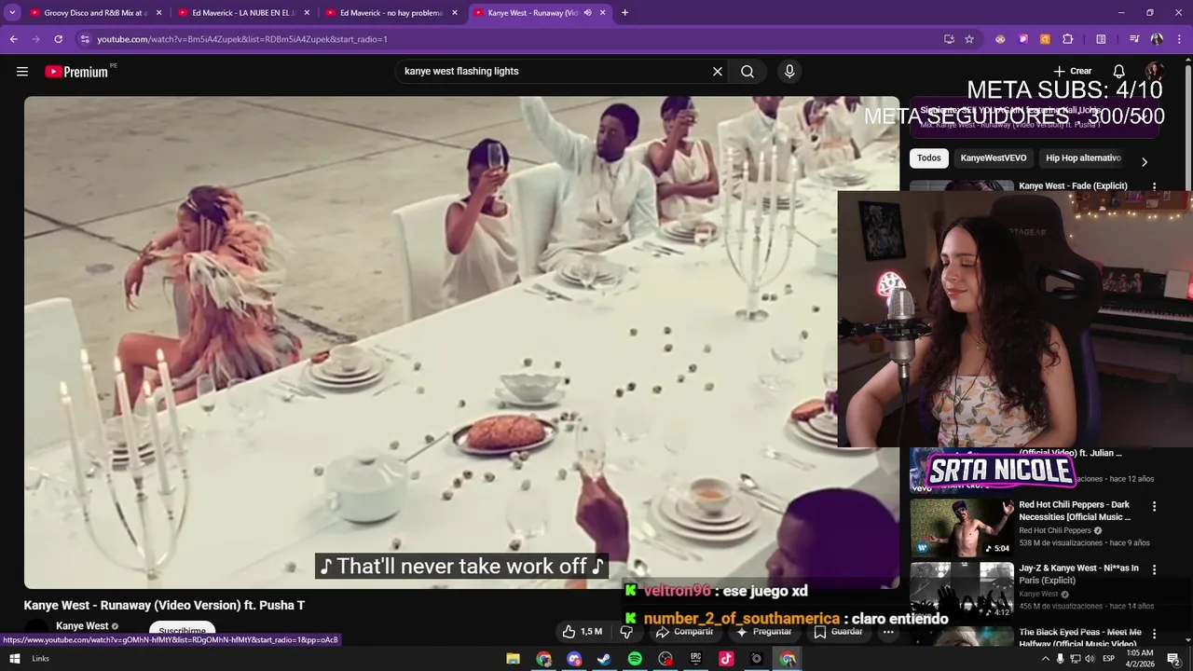Open the browser media controls icon
Image resolution: width=1193 pixels, height=671 pixels.
tap(1134, 39)
